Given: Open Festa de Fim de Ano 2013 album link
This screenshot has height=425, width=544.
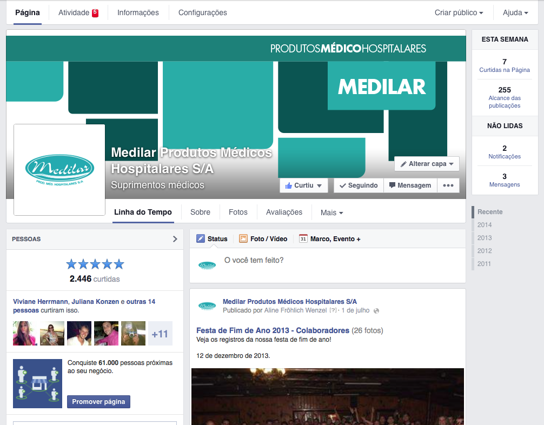Looking at the screenshot, I should coord(273,330).
